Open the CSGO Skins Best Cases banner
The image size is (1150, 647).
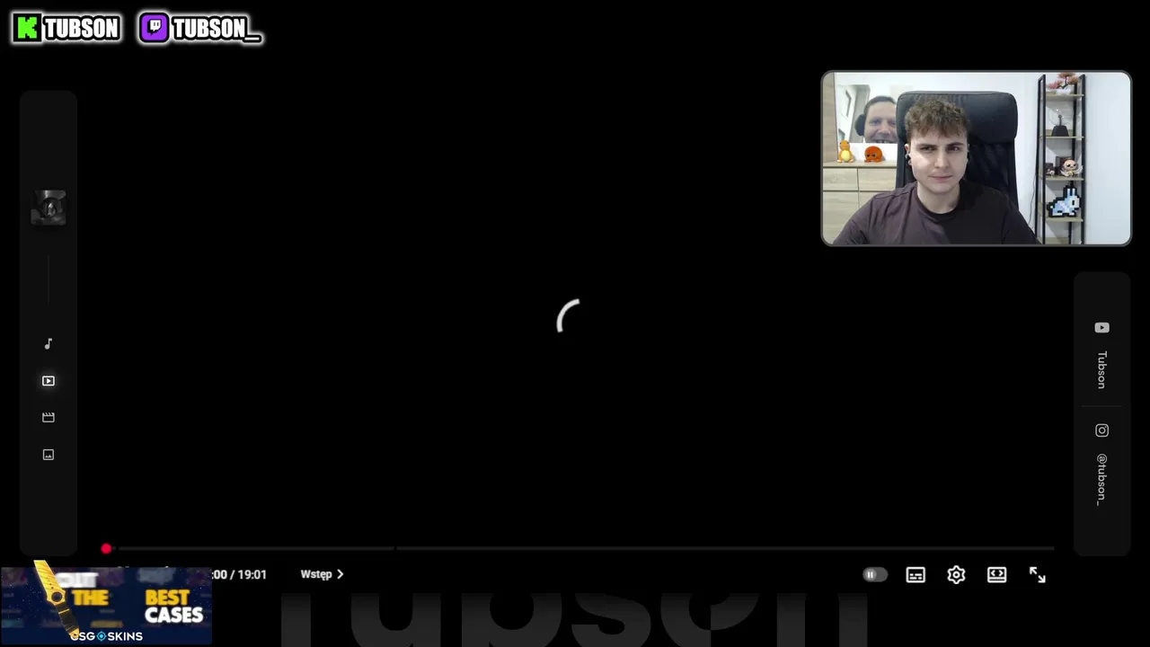pyautogui.click(x=106, y=604)
